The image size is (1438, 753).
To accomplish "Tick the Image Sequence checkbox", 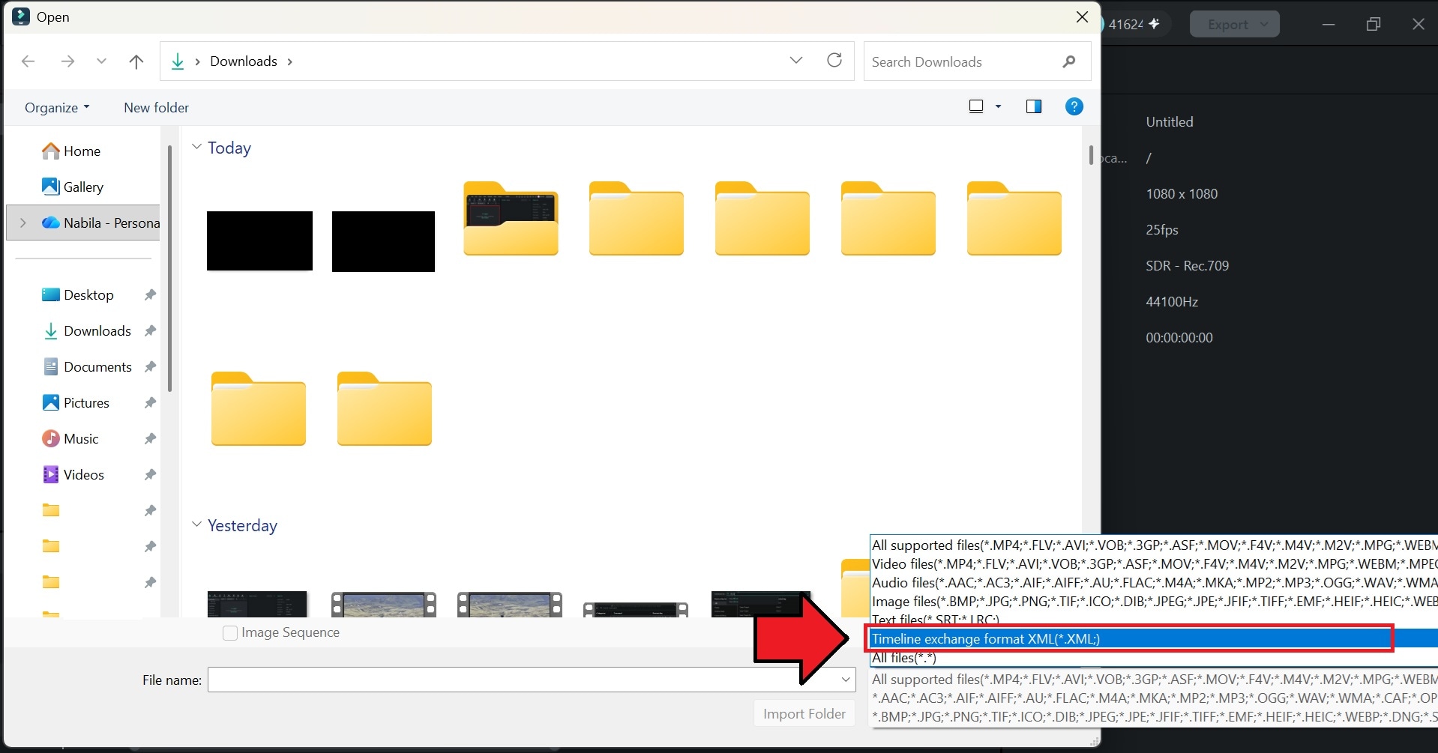I will [x=230, y=633].
